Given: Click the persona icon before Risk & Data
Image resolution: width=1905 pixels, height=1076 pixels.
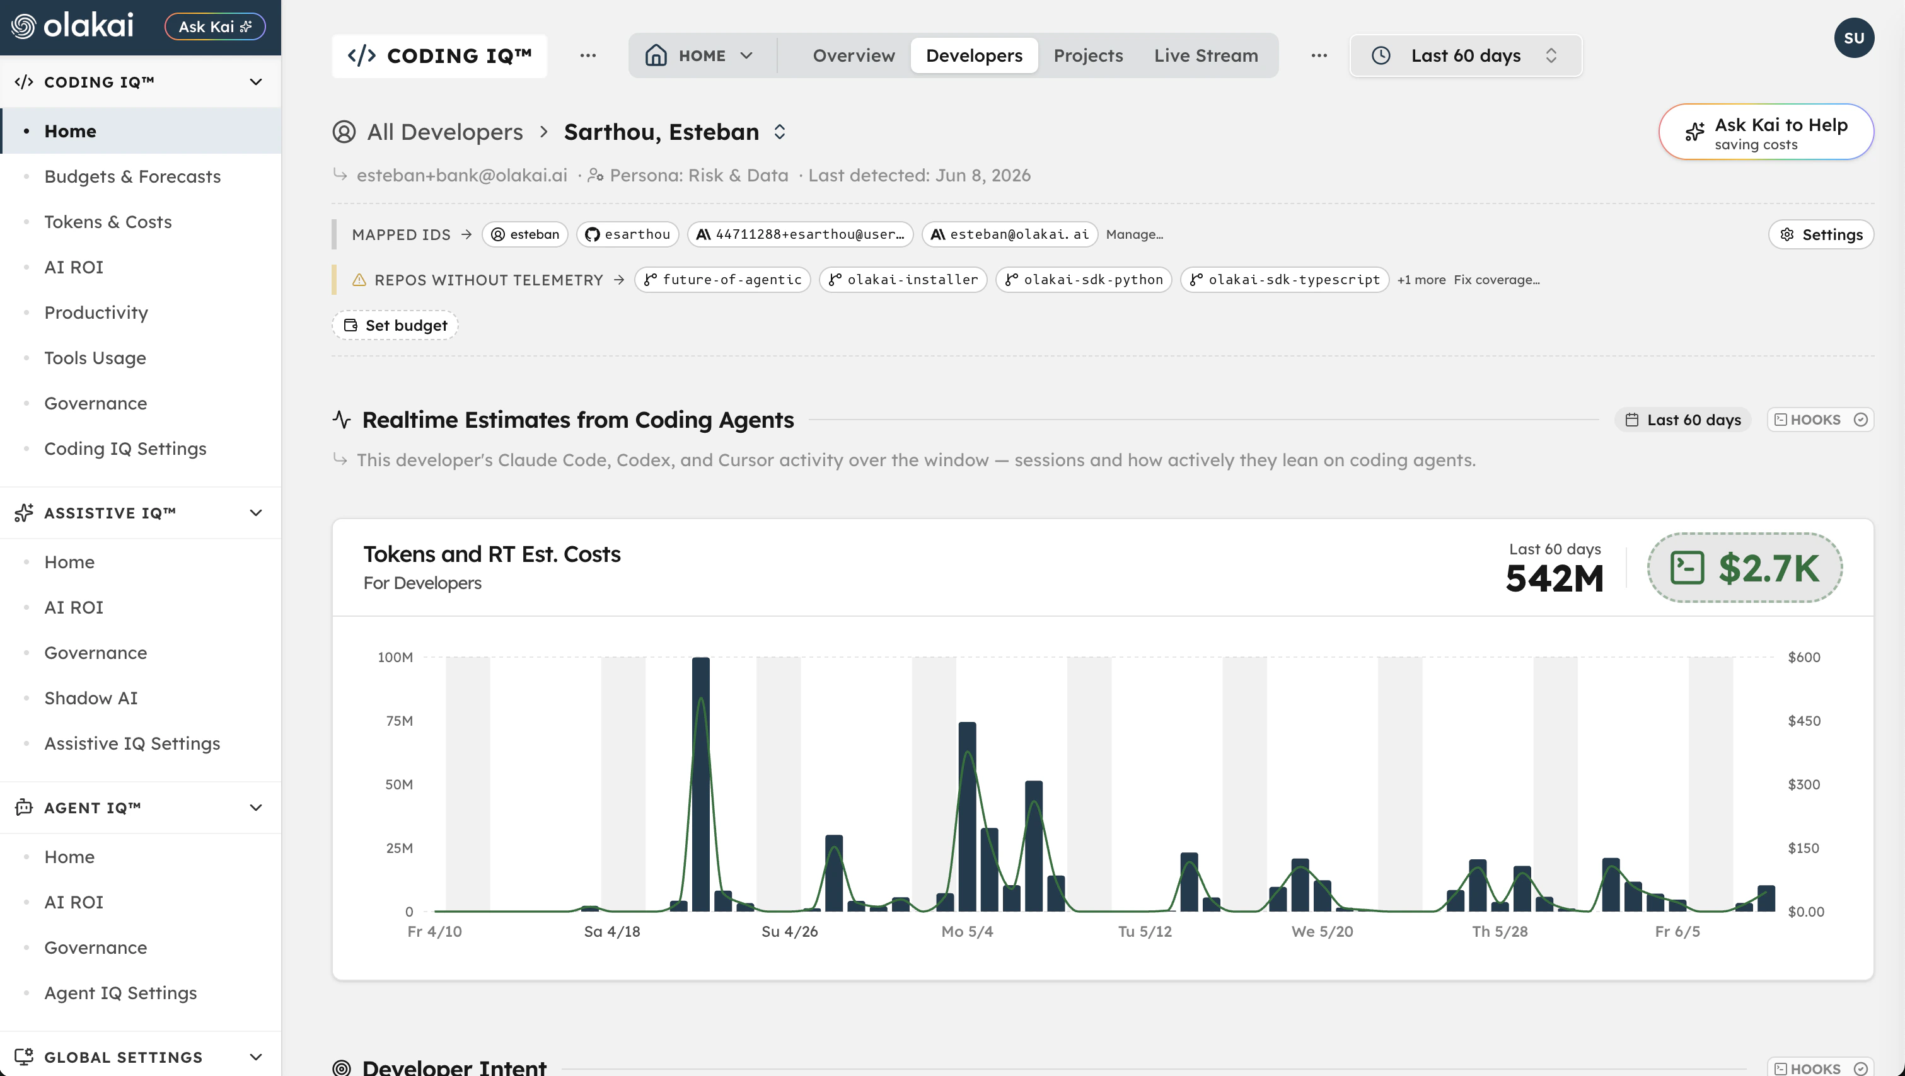Looking at the screenshot, I should pyautogui.click(x=595, y=176).
